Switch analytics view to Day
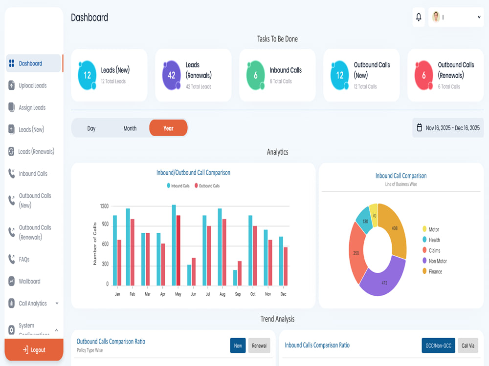Image resolution: width=489 pixels, height=366 pixels. [91, 128]
